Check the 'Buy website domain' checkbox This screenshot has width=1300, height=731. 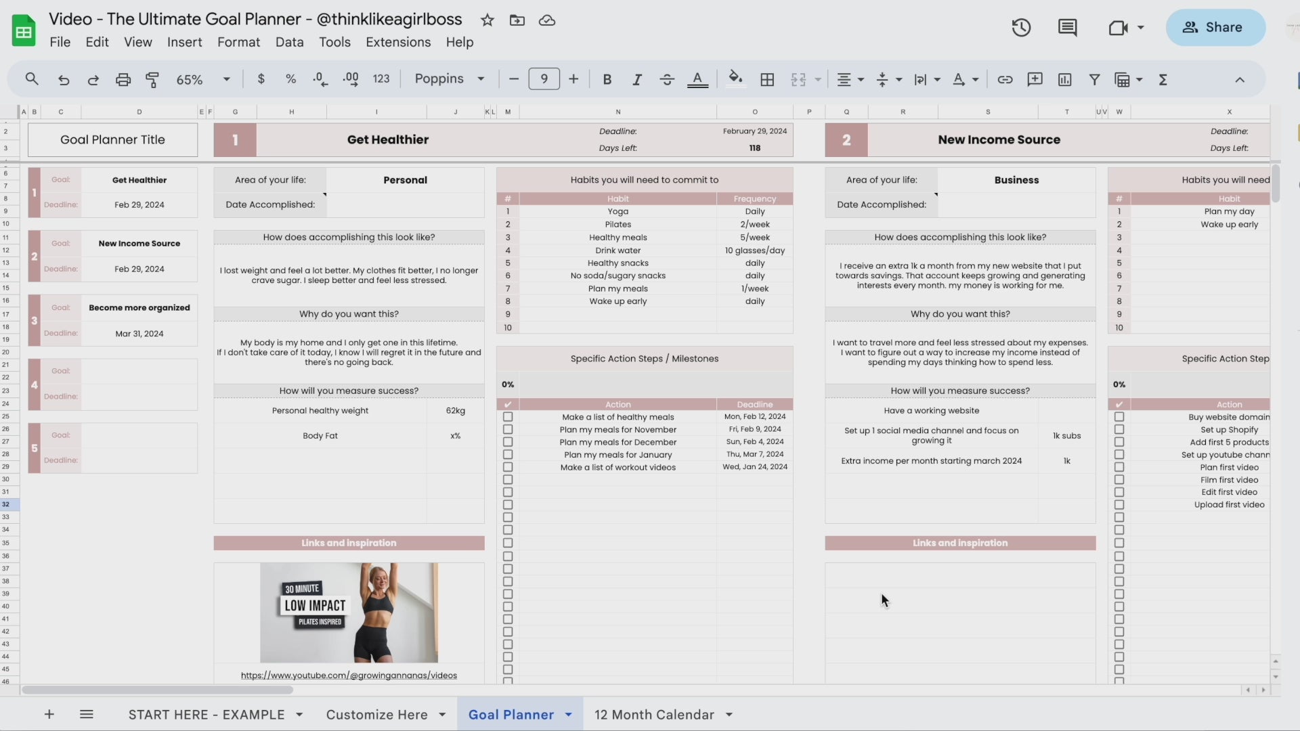1119,417
